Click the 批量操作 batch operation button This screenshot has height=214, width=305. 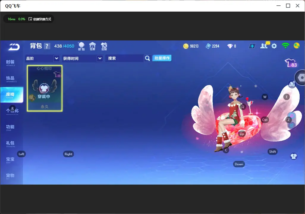pyautogui.click(x=162, y=58)
